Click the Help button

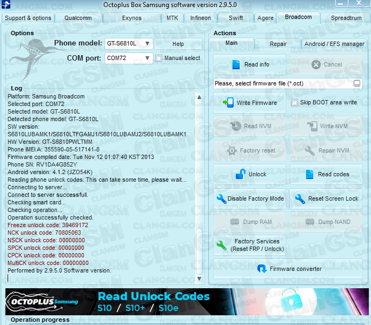[x=178, y=44]
